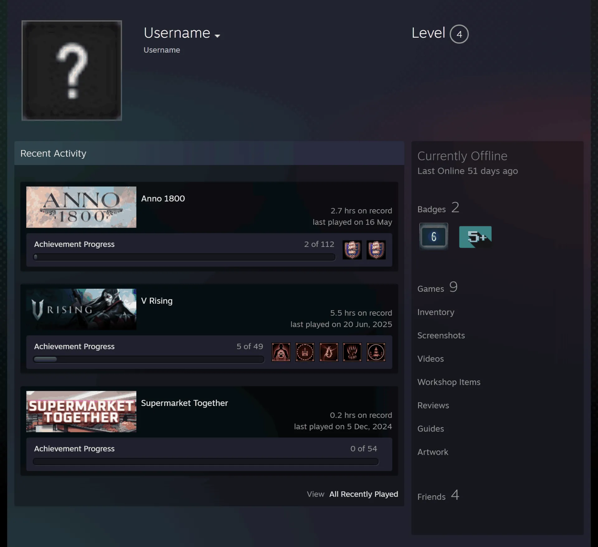598x547 pixels.
Task: Click the V Rising achievement progress bar
Action: 149,359
